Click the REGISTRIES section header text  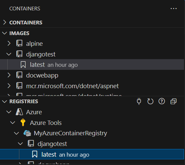pyautogui.click(x=24, y=102)
